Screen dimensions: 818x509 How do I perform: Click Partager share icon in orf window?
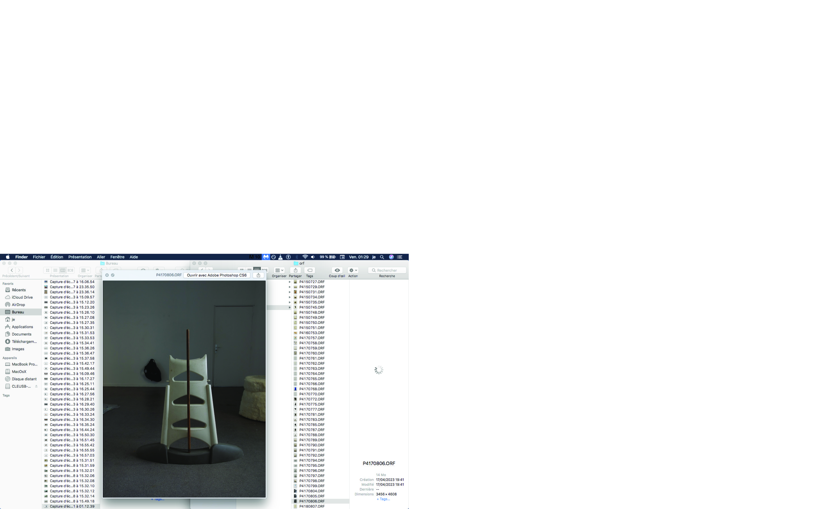click(x=295, y=270)
